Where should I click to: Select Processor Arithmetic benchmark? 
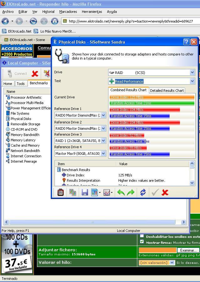[26, 97]
